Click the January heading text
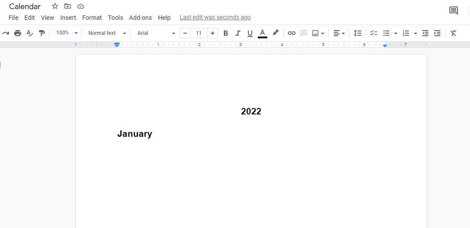470x228 pixels. pyautogui.click(x=134, y=134)
